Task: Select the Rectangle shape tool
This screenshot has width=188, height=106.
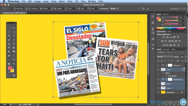Action: click(x=14, y=59)
